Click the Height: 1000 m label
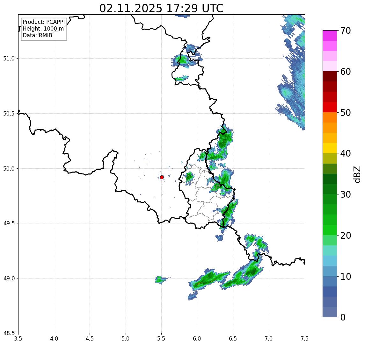The image size is (365, 345). coord(43,29)
